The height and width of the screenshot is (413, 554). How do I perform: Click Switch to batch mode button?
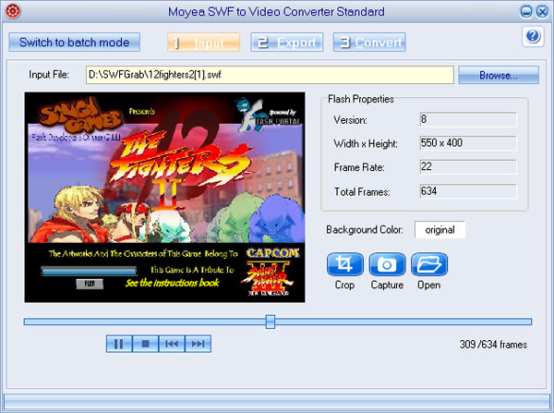[74, 43]
